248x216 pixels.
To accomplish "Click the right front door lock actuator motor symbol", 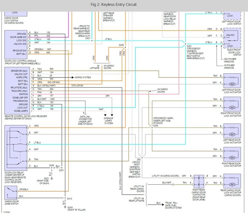I will pyautogui.click(x=232, y=108).
